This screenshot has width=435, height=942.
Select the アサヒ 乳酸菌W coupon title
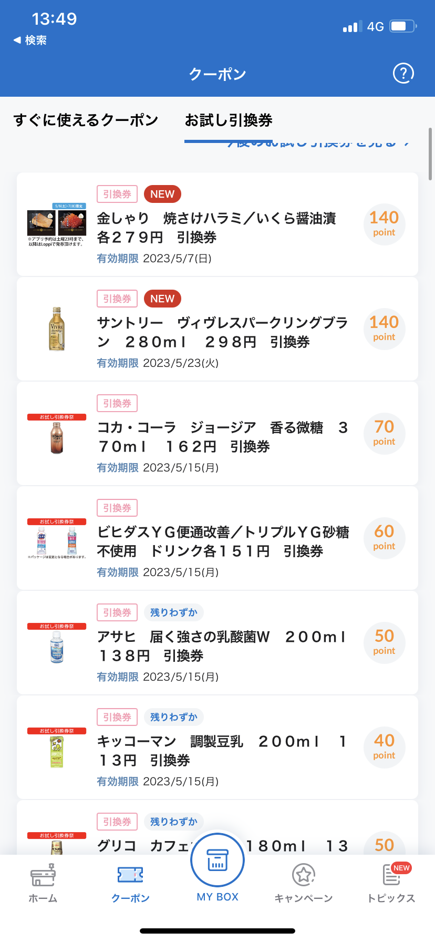tap(222, 646)
